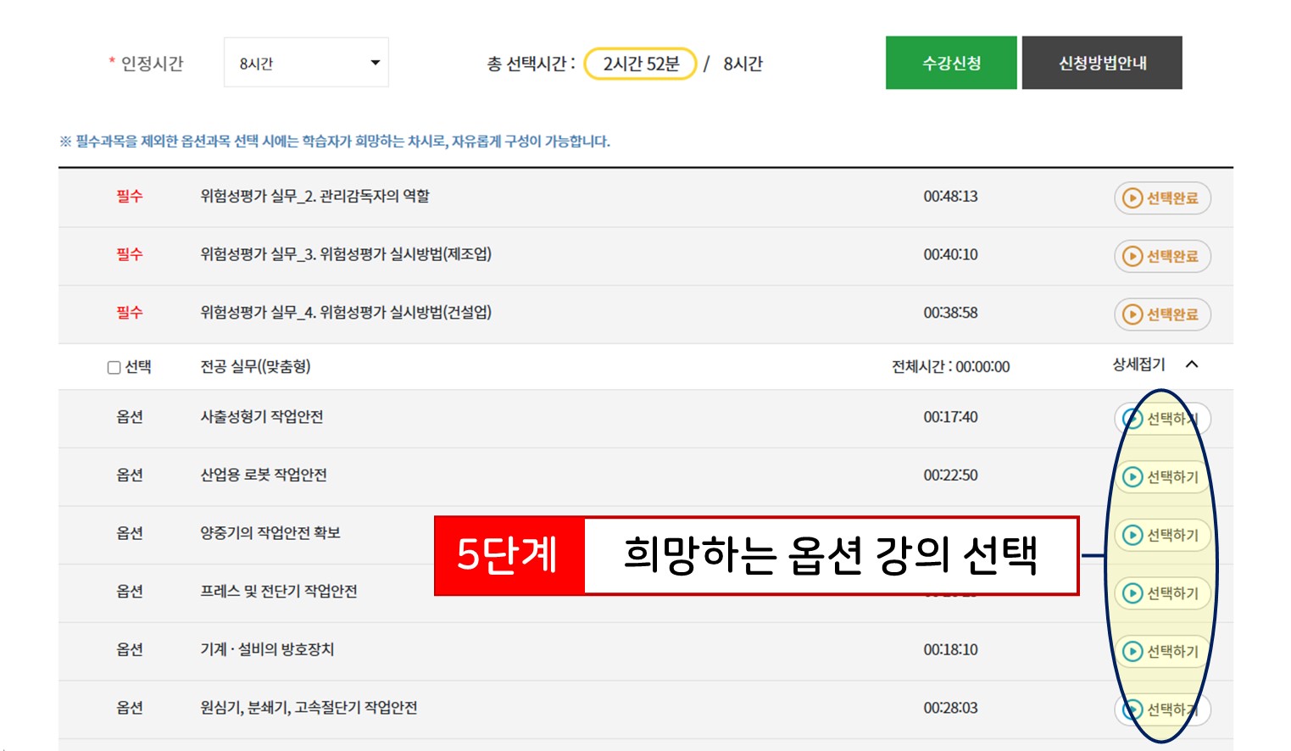Click the 프레스 및 전단기 작업안전 course name

278,591
